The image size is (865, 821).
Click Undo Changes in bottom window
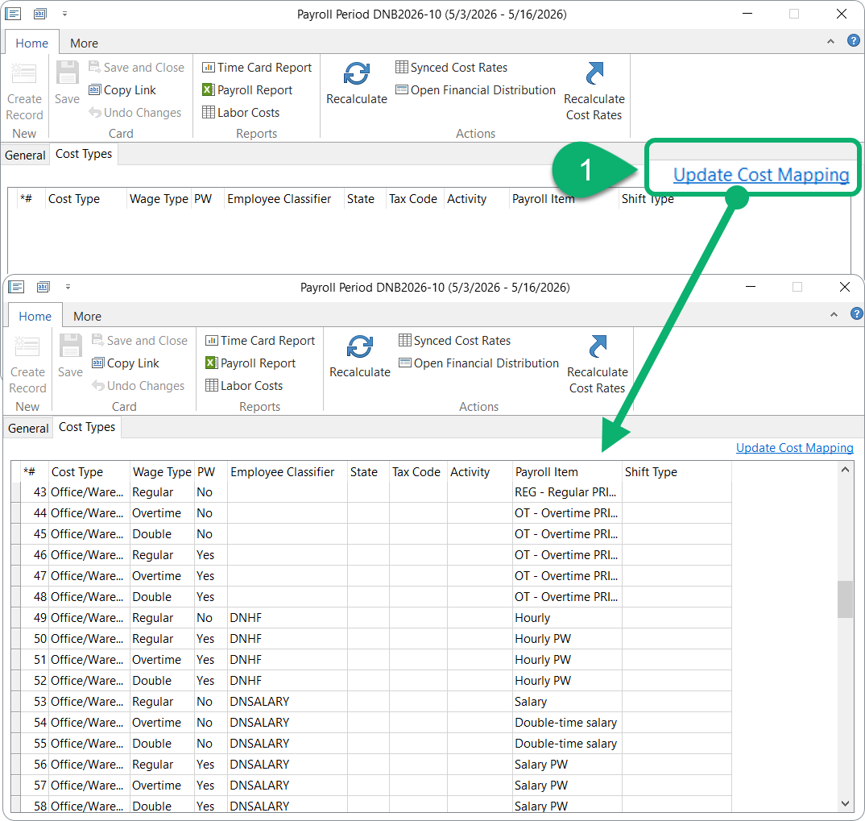pyautogui.click(x=139, y=386)
